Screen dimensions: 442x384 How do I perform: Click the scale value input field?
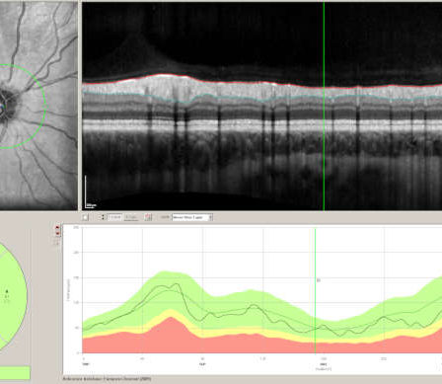pyautogui.click(x=114, y=217)
